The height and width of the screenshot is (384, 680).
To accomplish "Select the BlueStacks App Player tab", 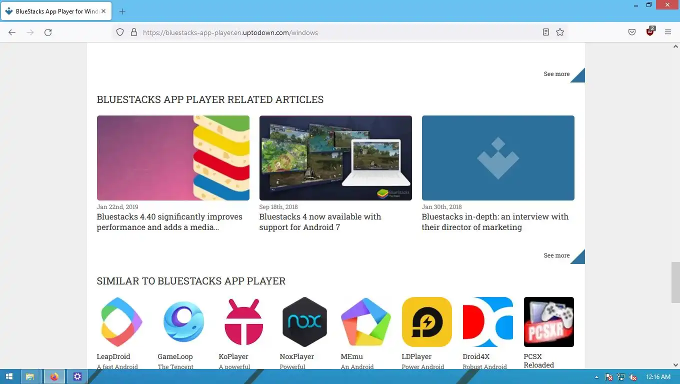I will (x=56, y=11).
